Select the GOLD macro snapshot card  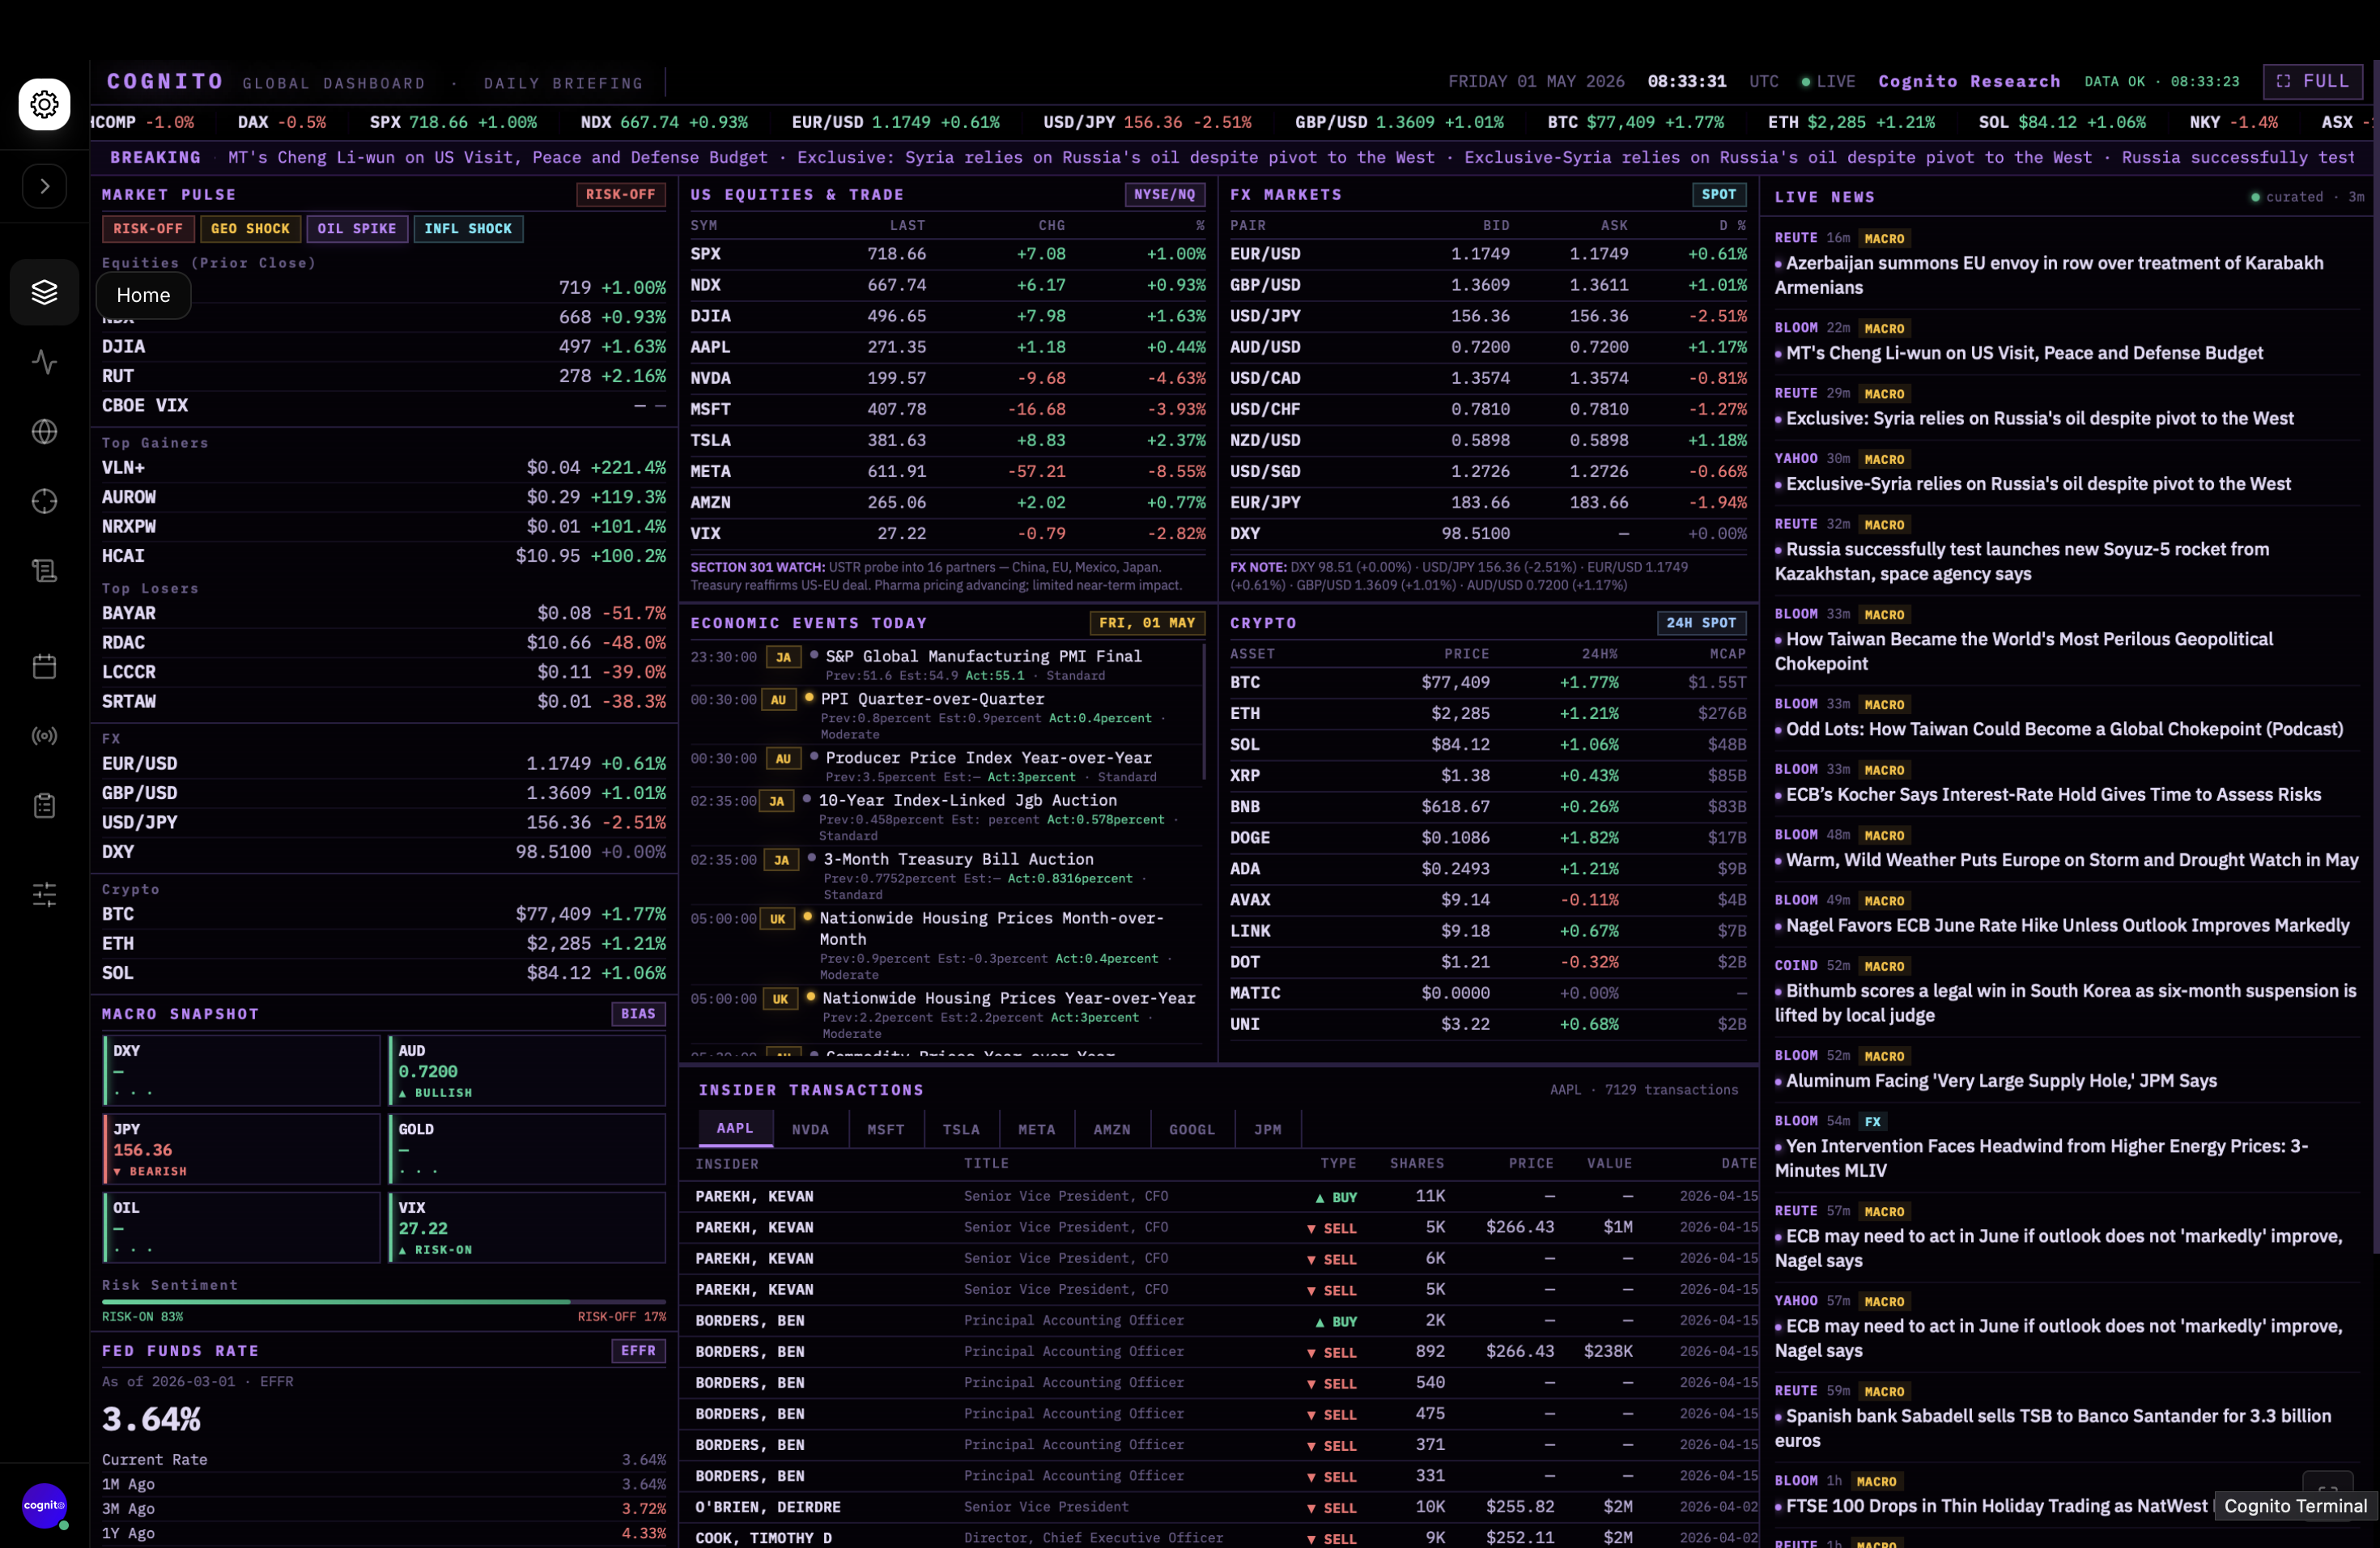click(527, 1149)
